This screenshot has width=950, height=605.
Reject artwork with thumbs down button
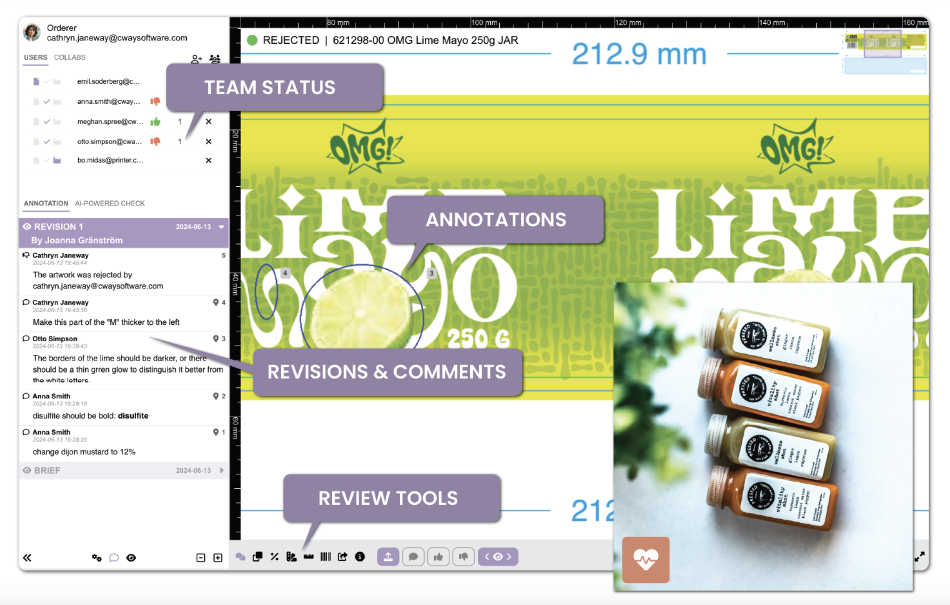(x=463, y=557)
